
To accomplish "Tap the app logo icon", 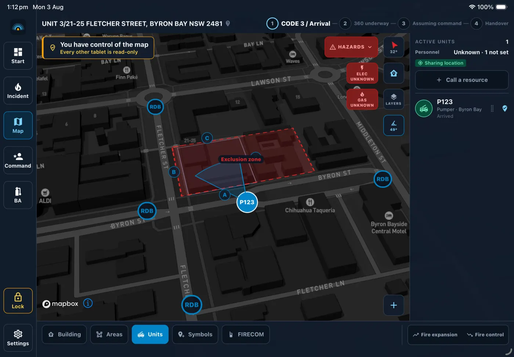I will 18,27.
